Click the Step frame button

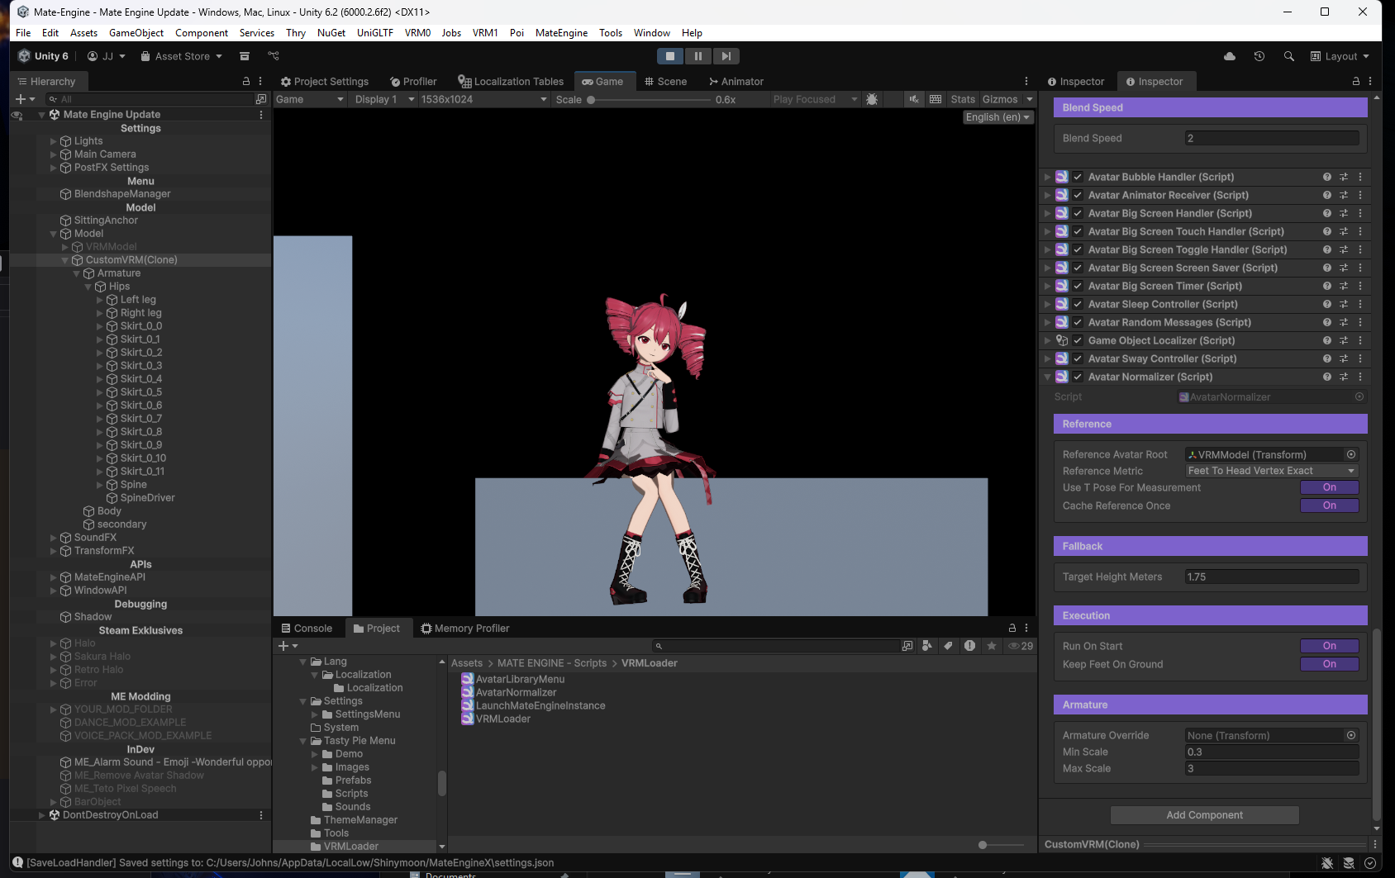[726, 56]
